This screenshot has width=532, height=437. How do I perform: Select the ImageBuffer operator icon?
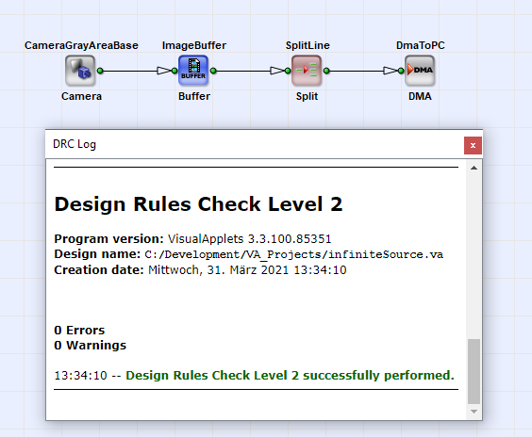pos(193,71)
